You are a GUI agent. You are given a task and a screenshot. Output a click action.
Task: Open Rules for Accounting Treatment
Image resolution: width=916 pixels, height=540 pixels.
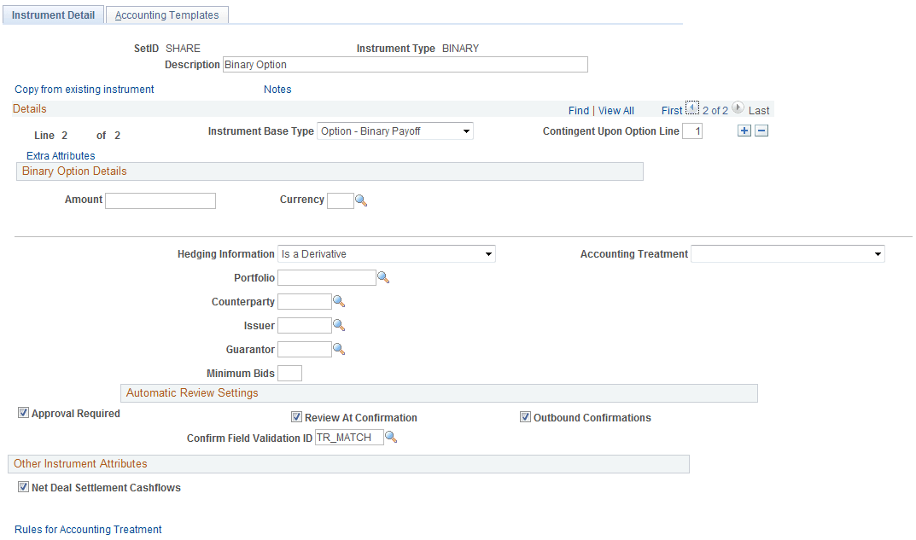click(88, 529)
